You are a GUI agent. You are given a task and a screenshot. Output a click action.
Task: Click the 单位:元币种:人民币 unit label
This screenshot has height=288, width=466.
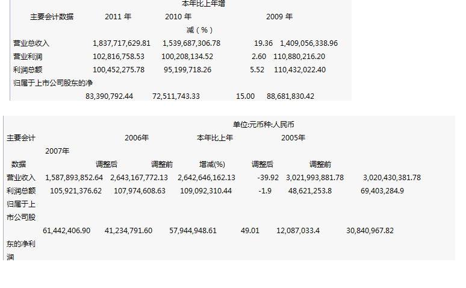tap(264, 124)
